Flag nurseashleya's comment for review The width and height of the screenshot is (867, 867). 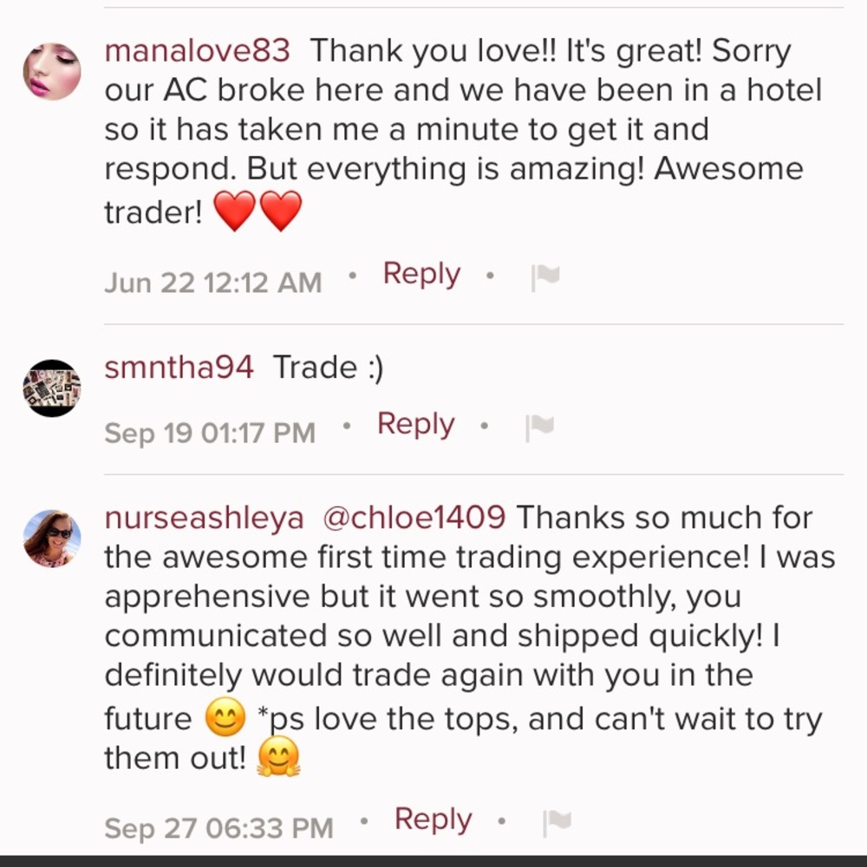557,818
